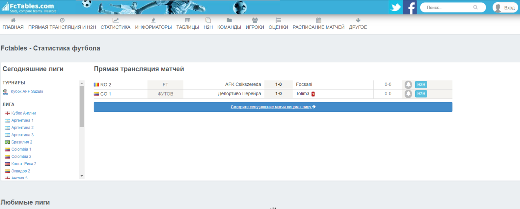Toggle bell notification for AFK Csikszereda match
Viewport: 520px width, 209px height.
coord(408,84)
